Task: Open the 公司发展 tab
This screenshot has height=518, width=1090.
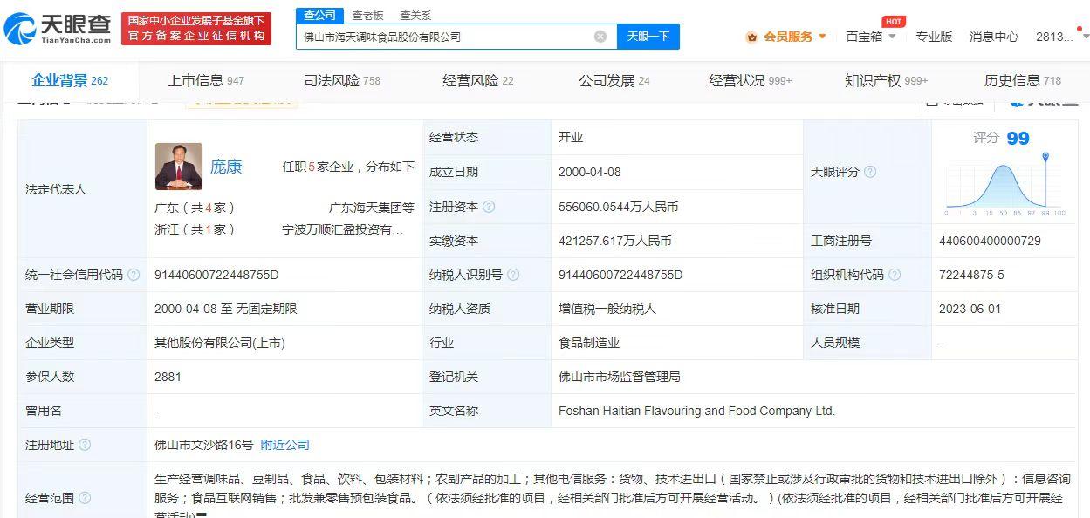Action: (x=614, y=81)
